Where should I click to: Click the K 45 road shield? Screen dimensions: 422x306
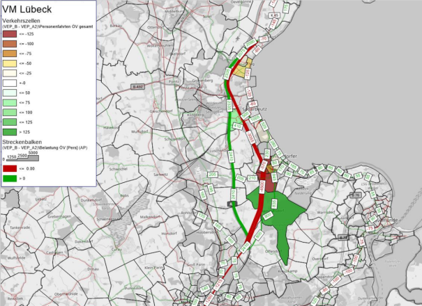[274, 15]
